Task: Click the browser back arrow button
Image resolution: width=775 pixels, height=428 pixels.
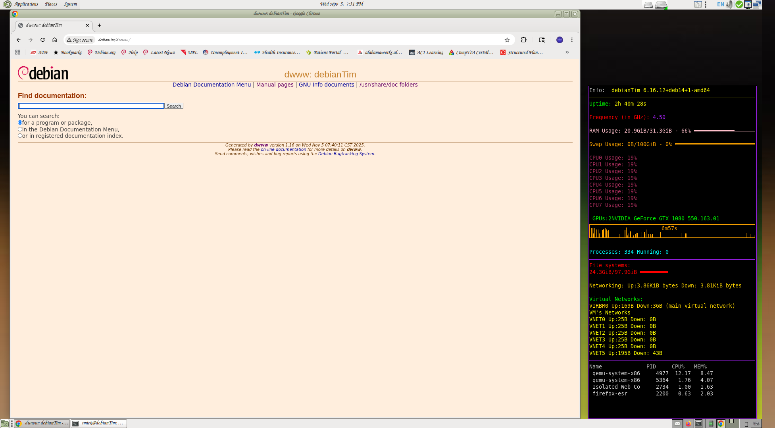Action: coord(19,40)
